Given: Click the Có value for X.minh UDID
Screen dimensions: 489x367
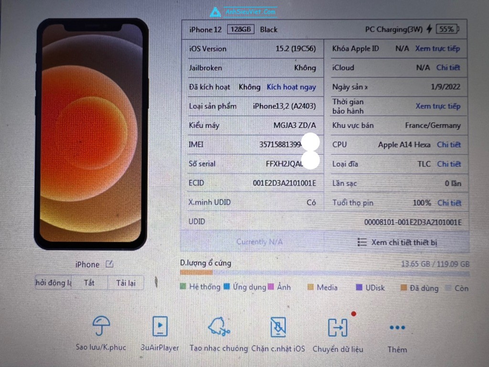Looking at the screenshot, I should [311, 203].
